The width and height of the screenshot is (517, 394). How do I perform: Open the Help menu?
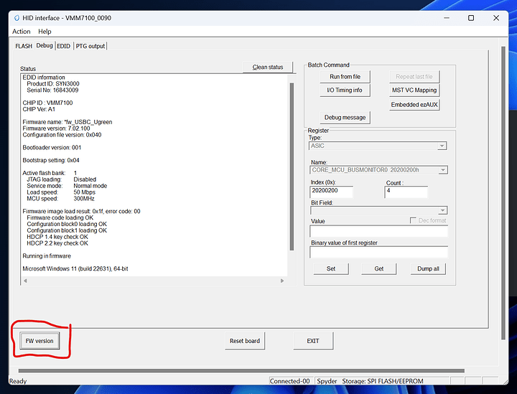pos(45,32)
